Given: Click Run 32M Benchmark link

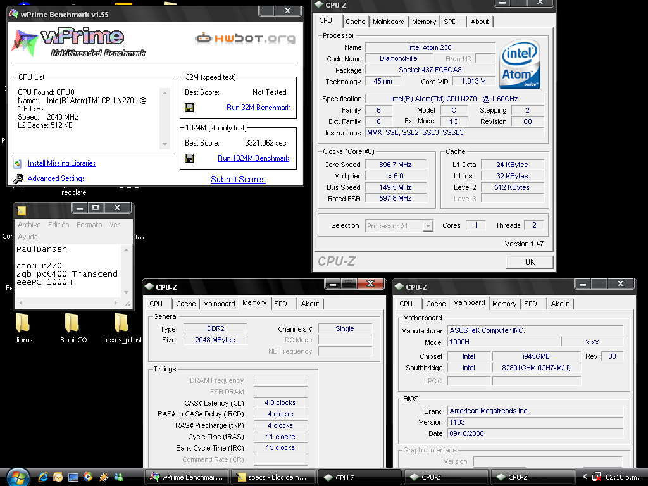Looking at the screenshot, I should (258, 108).
